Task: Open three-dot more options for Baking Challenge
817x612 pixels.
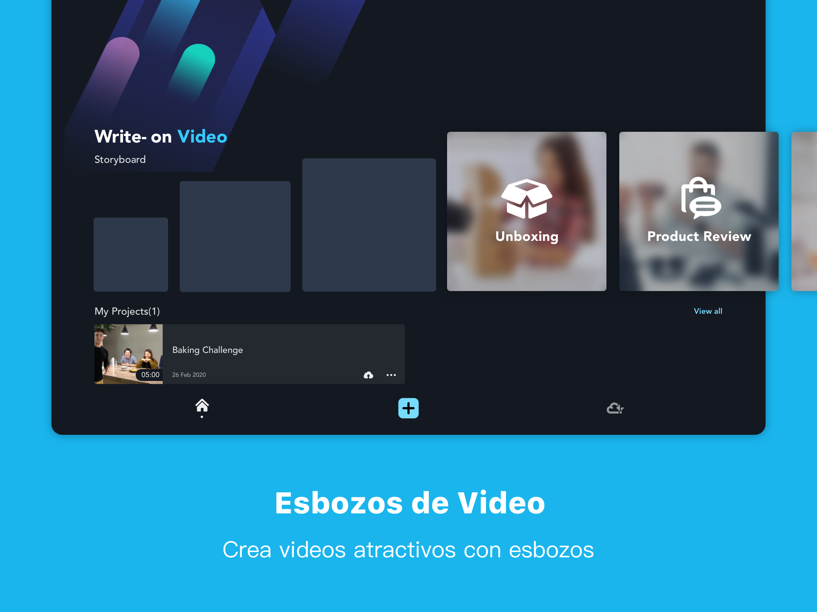Action: [x=391, y=375]
